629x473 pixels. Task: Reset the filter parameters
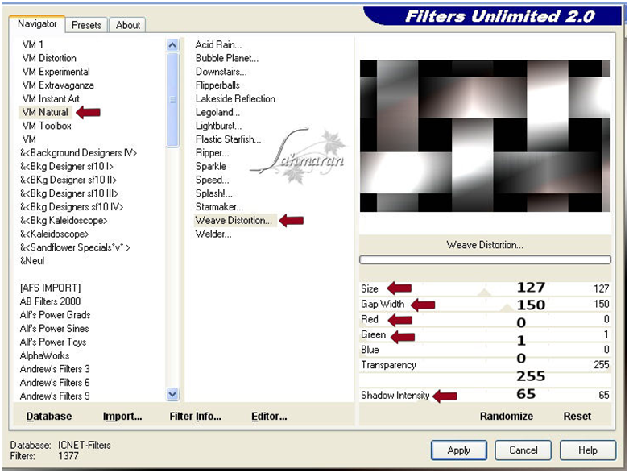pos(577,416)
